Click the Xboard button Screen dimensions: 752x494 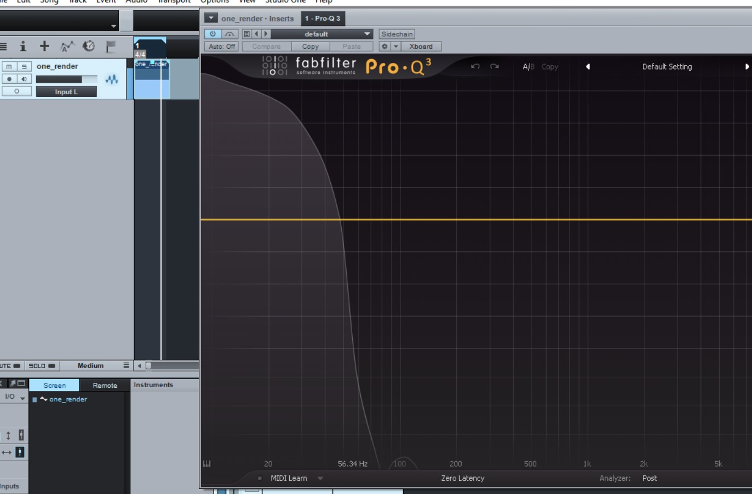coord(421,47)
